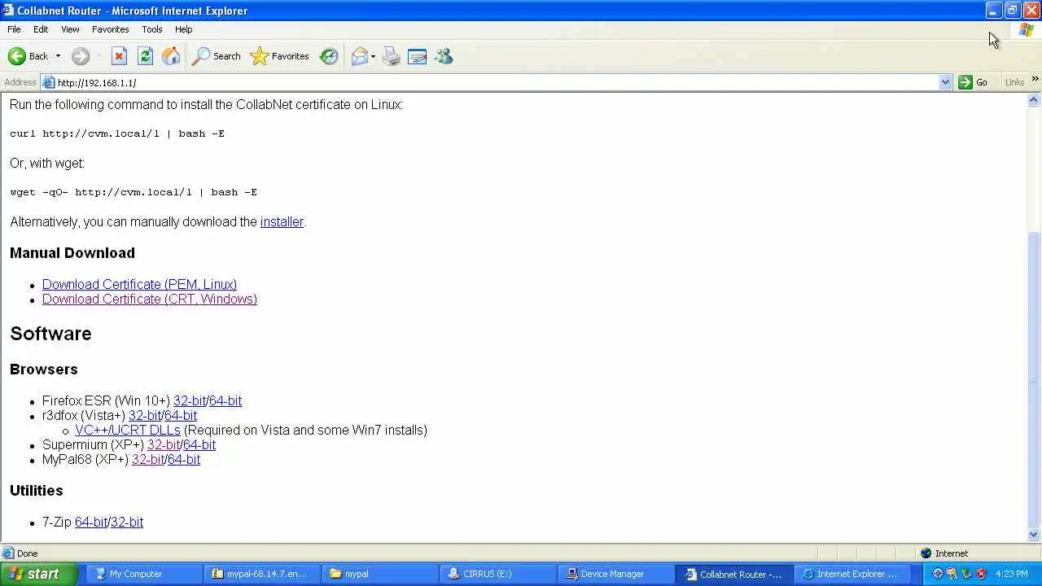
Task: Click the address bar URL field
Action: point(490,82)
